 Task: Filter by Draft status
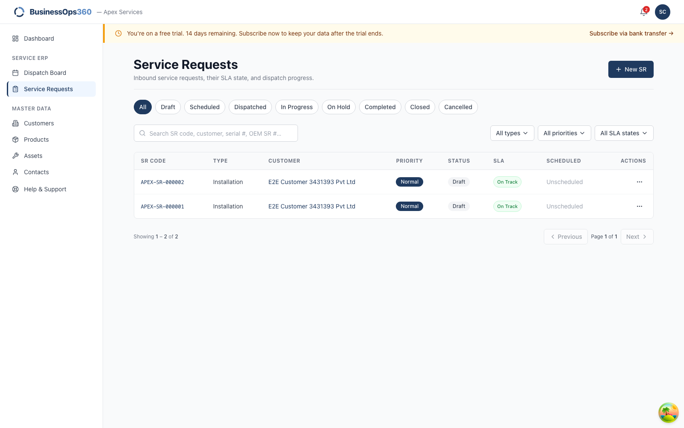[x=168, y=107]
